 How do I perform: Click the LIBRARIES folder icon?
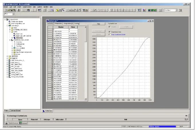[10, 56]
